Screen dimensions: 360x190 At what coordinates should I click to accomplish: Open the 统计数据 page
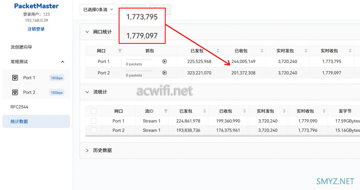(36, 122)
